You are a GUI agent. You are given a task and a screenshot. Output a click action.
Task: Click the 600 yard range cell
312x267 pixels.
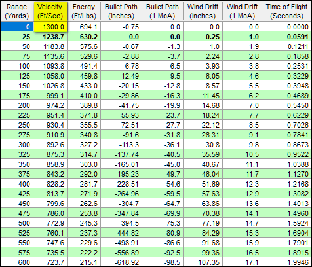(16, 262)
